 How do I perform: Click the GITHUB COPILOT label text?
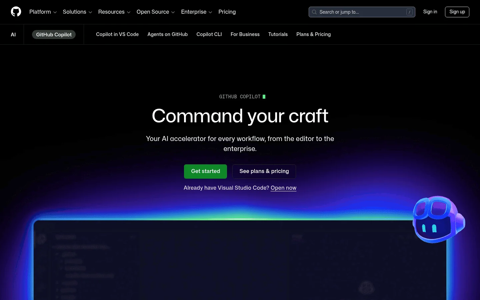tap(240, 97)
